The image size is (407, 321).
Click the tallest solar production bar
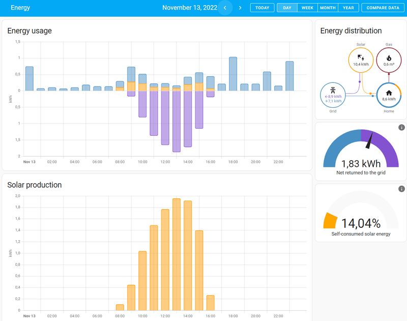click(x=177, y=254)
